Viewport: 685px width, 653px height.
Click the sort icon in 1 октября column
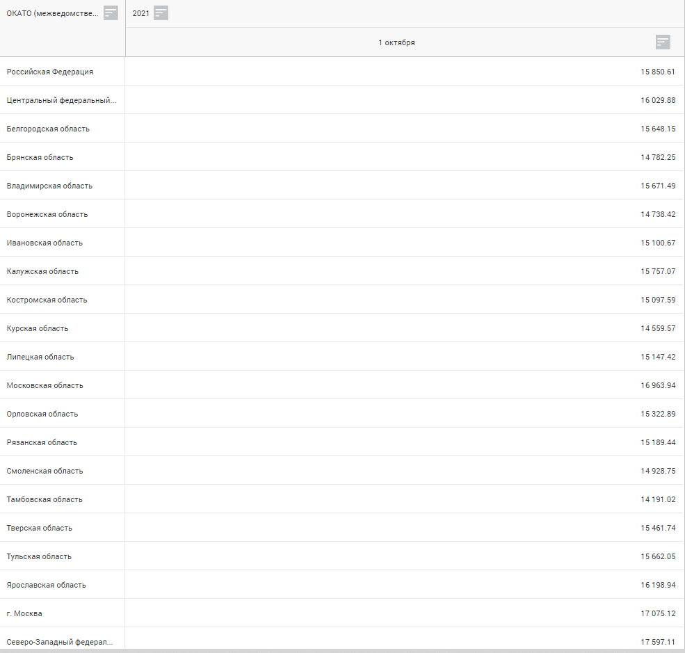click(x=663, y=42)
